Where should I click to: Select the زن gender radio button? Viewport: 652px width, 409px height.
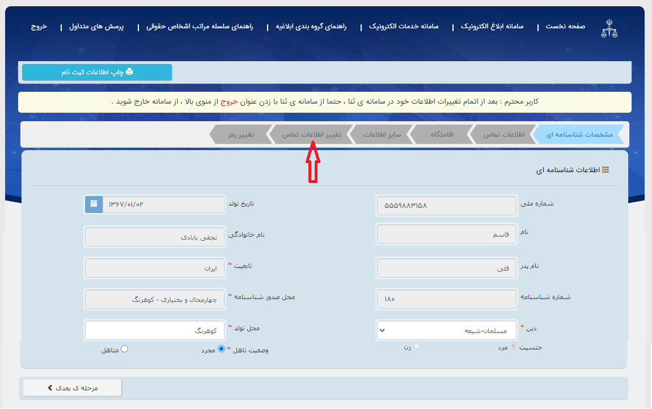tap(417, 346)
